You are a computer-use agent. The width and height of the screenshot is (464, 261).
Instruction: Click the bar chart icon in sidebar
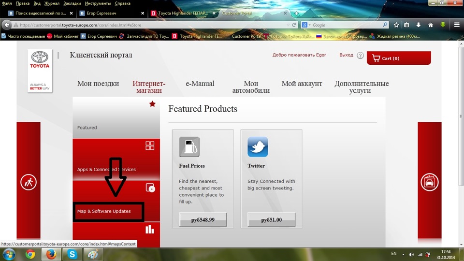150,229
